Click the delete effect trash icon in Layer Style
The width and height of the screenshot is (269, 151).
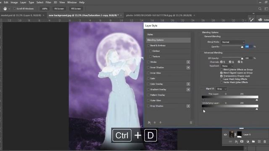click(191, 122)
